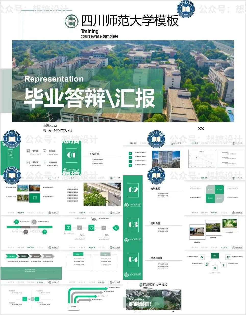Click the dark gray circle labeled 02

pos(26,232)
